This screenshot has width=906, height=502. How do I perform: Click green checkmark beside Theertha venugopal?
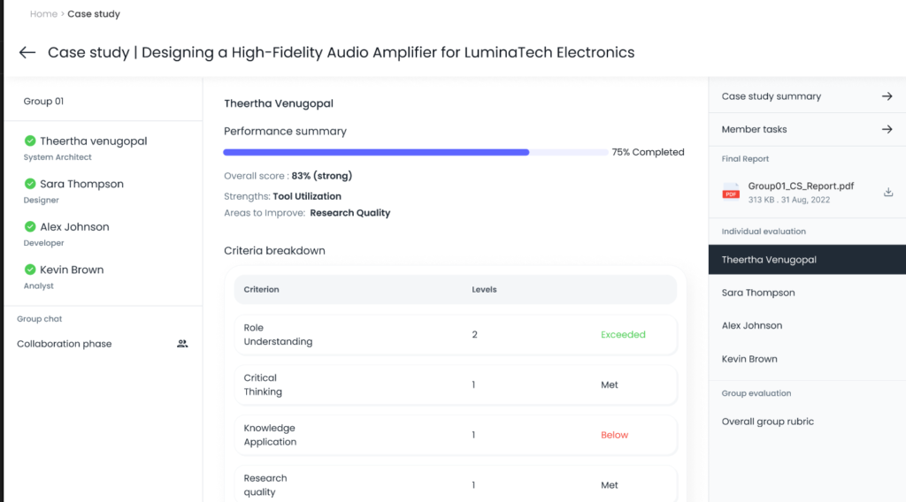(30, 141)
